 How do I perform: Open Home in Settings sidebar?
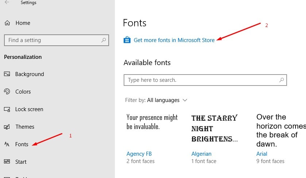point(23,23)
